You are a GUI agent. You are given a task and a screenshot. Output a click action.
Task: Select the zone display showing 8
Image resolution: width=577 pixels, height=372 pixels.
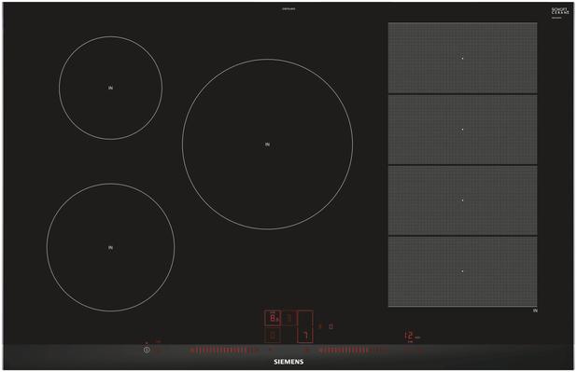click(x=273, y=318)
